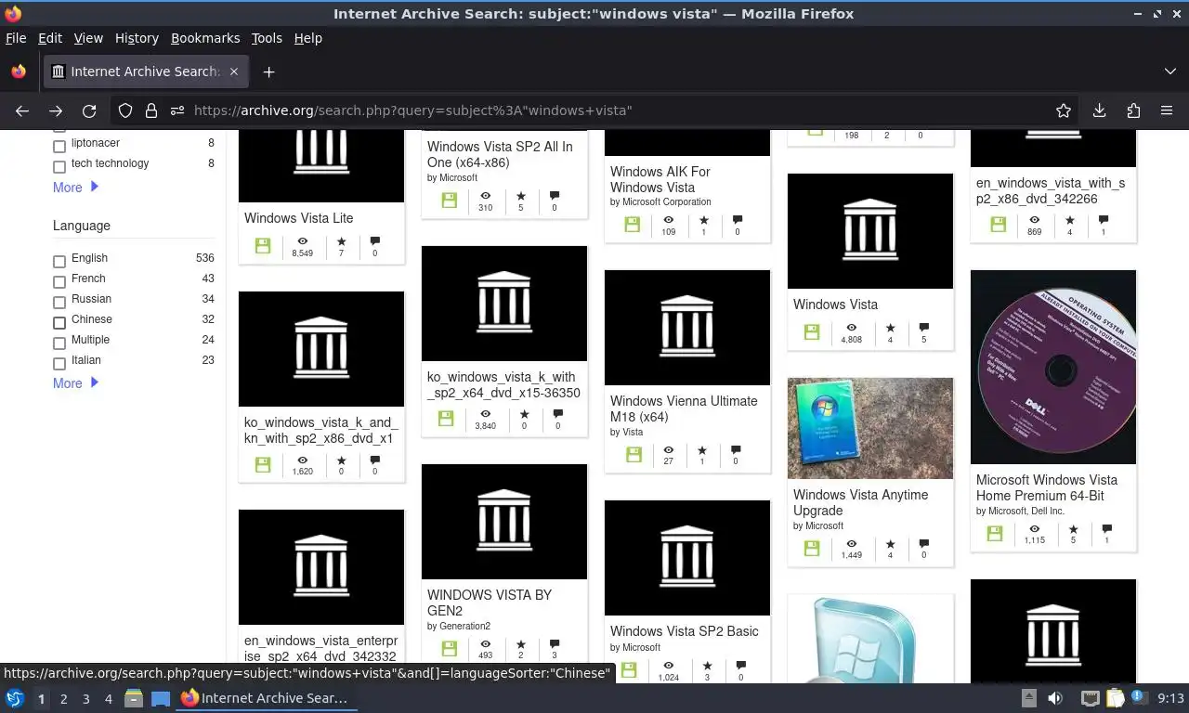Viewport: 1189px width, 713px height.
Task: Open the list all tabs chevron
Action: pyautogui.click(x=1169, y=71)
